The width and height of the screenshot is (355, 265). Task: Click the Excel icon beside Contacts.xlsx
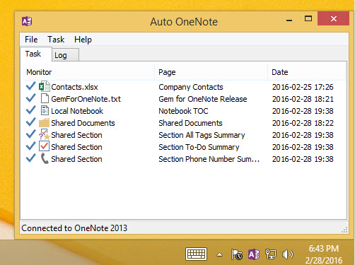[45, 86]
